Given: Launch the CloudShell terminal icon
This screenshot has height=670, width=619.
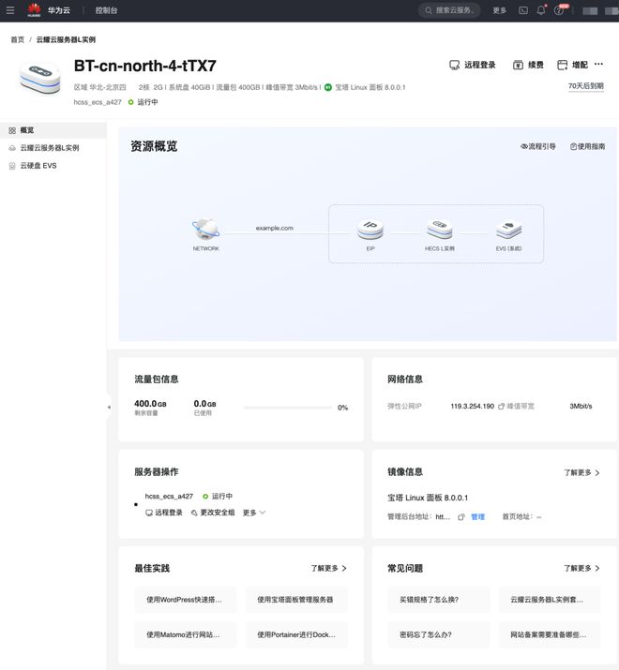Looking at the screenshot, I should tap(523, 10).
